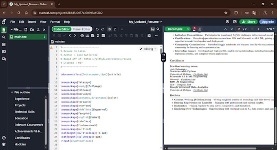277x150 pixels.
Task: Toggle italic formatting
Action: tap(115, 29)
